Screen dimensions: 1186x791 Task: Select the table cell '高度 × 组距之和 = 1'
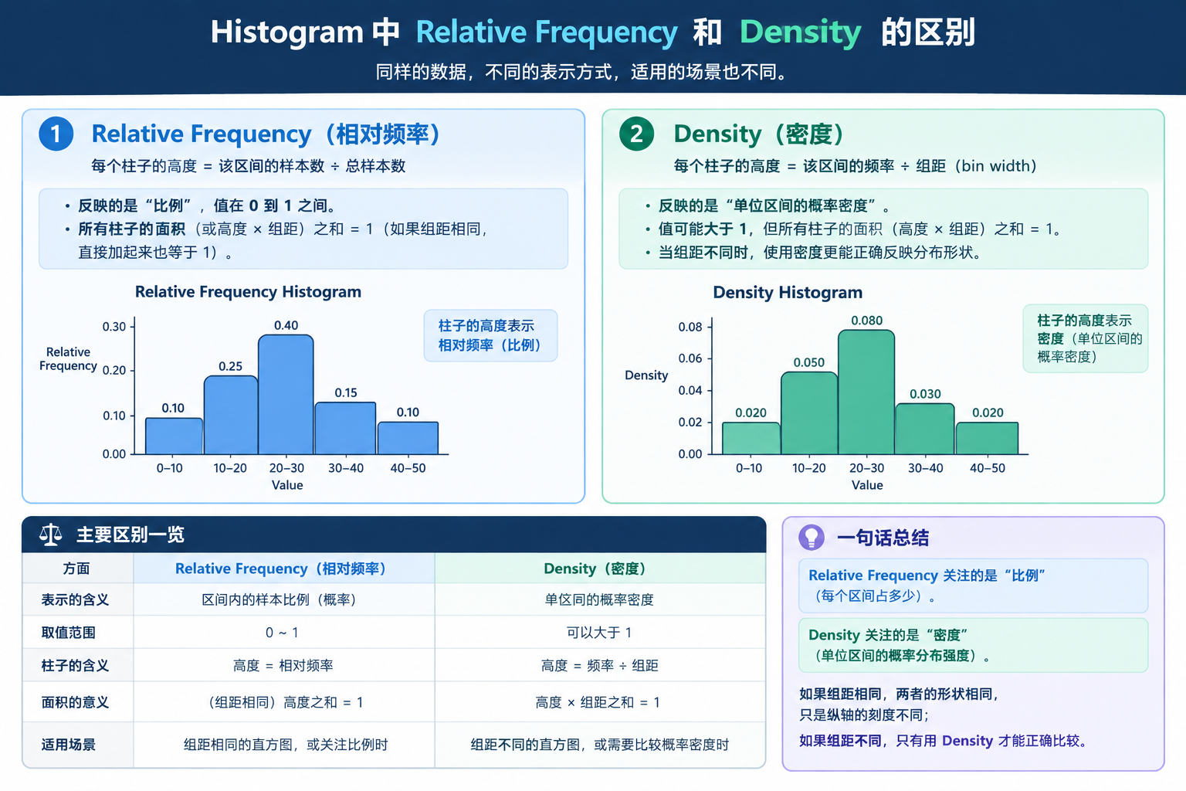[600, 702]
